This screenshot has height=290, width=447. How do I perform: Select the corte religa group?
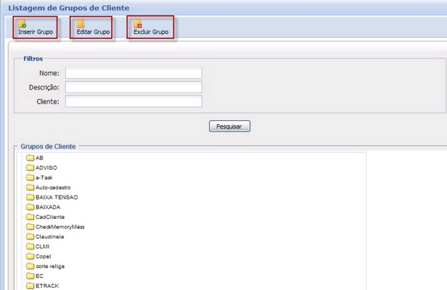(x=50, y=266)
